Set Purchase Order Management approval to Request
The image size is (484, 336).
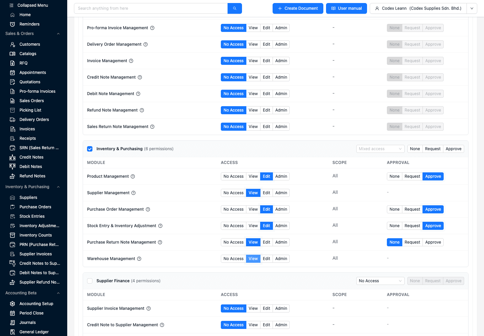coord(412,209)
